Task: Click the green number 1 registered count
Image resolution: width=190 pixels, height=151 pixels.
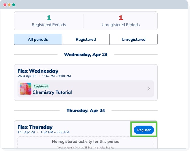Action: point(49,18)
